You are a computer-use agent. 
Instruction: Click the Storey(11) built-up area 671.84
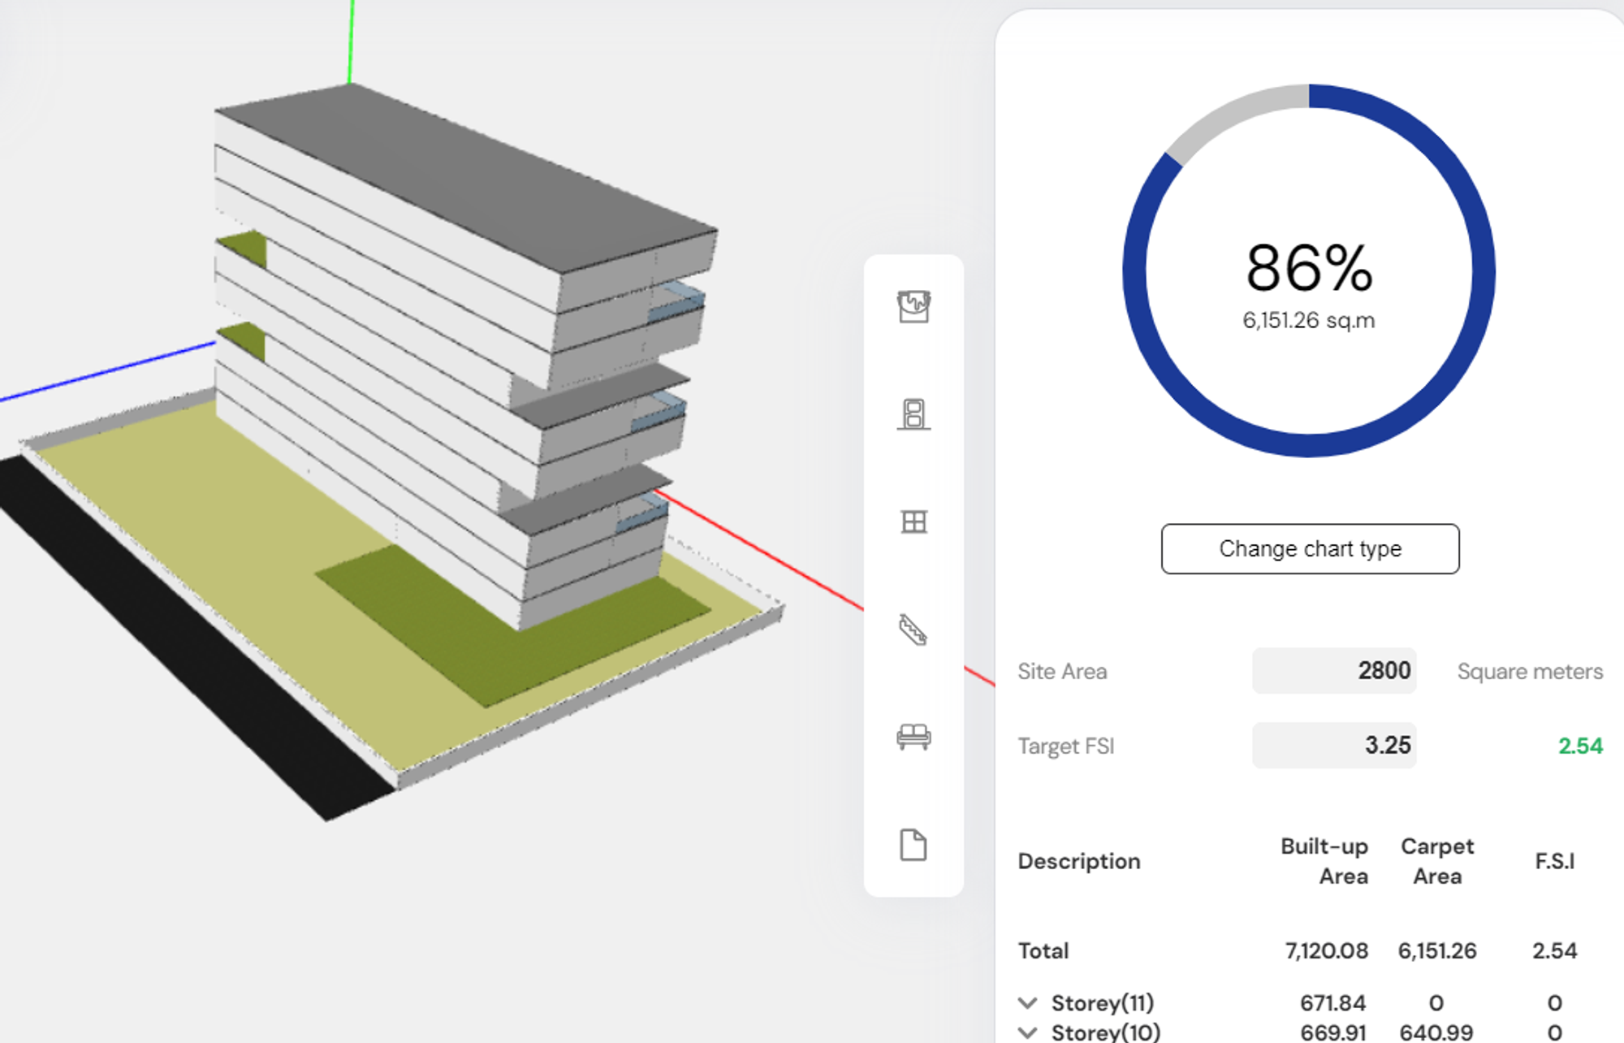[1332, 1003]
